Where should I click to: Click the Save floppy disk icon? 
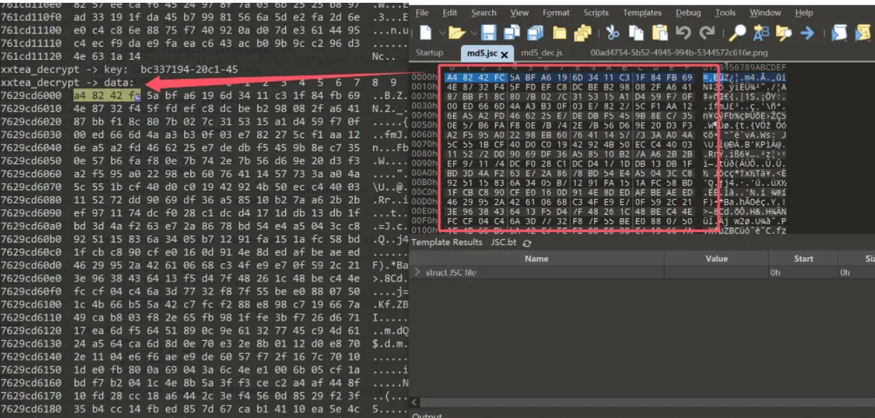coord(489,32)
